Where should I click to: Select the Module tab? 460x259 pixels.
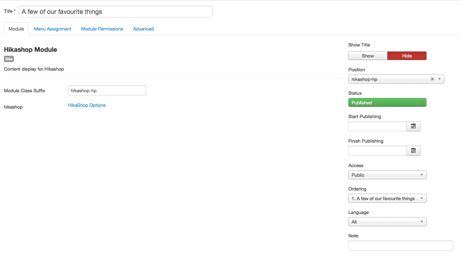(16, 29)
